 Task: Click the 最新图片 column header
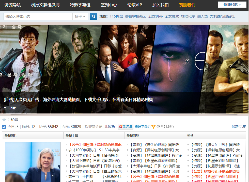point(11,136)
